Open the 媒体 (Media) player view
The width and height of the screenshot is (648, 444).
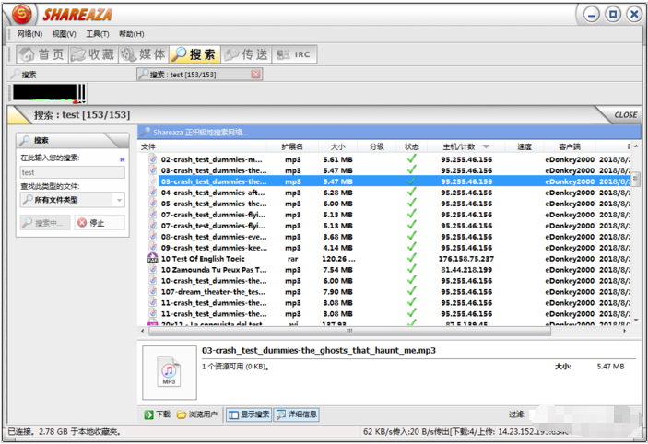(x=143, y=54)
